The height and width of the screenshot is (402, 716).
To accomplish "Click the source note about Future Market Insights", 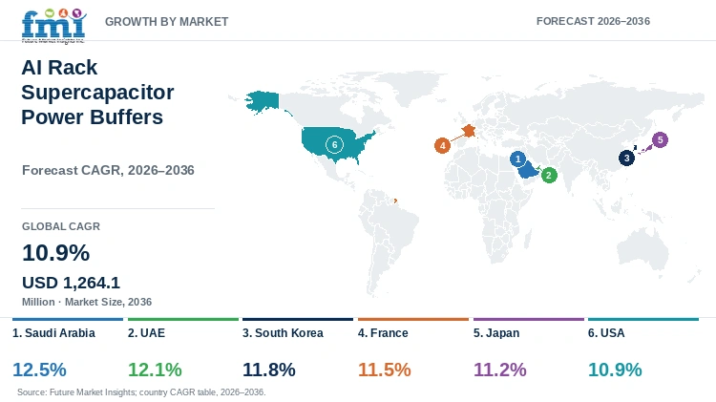I will [141, 392].
